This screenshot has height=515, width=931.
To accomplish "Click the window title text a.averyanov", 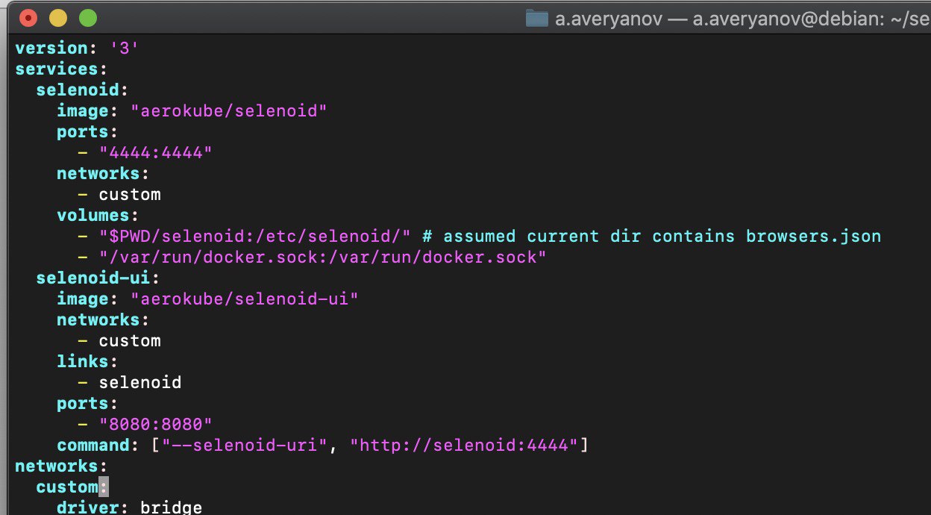I will (608, 19).
